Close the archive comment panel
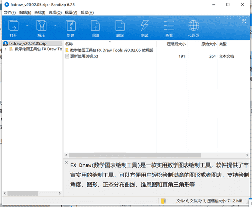This screenshot has width=252, height=207. pyautogui.click(x=66, y=162)
